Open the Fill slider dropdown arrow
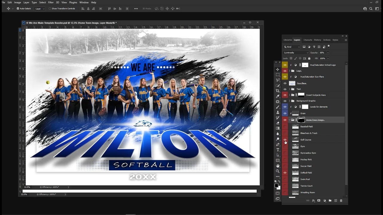The height and width of the screenshot is (215, 383). [x=328, y=59]
